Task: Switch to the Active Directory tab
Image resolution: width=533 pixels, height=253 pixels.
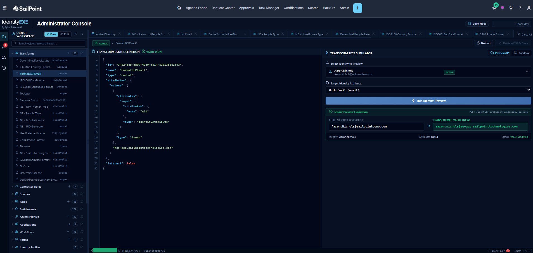Action: [x=106, y=34]
